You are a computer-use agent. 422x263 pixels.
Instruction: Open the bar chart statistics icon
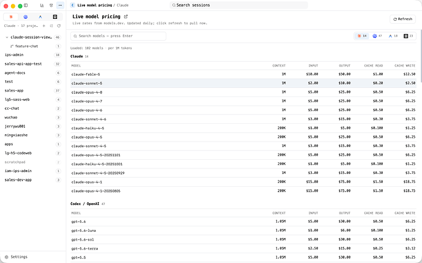click(x=42, y=5)
